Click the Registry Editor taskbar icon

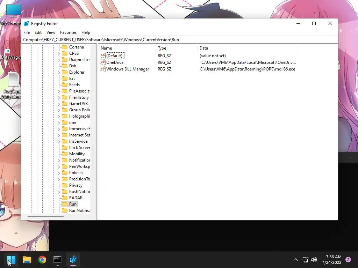pyautogui.click(x=73, y=259)
